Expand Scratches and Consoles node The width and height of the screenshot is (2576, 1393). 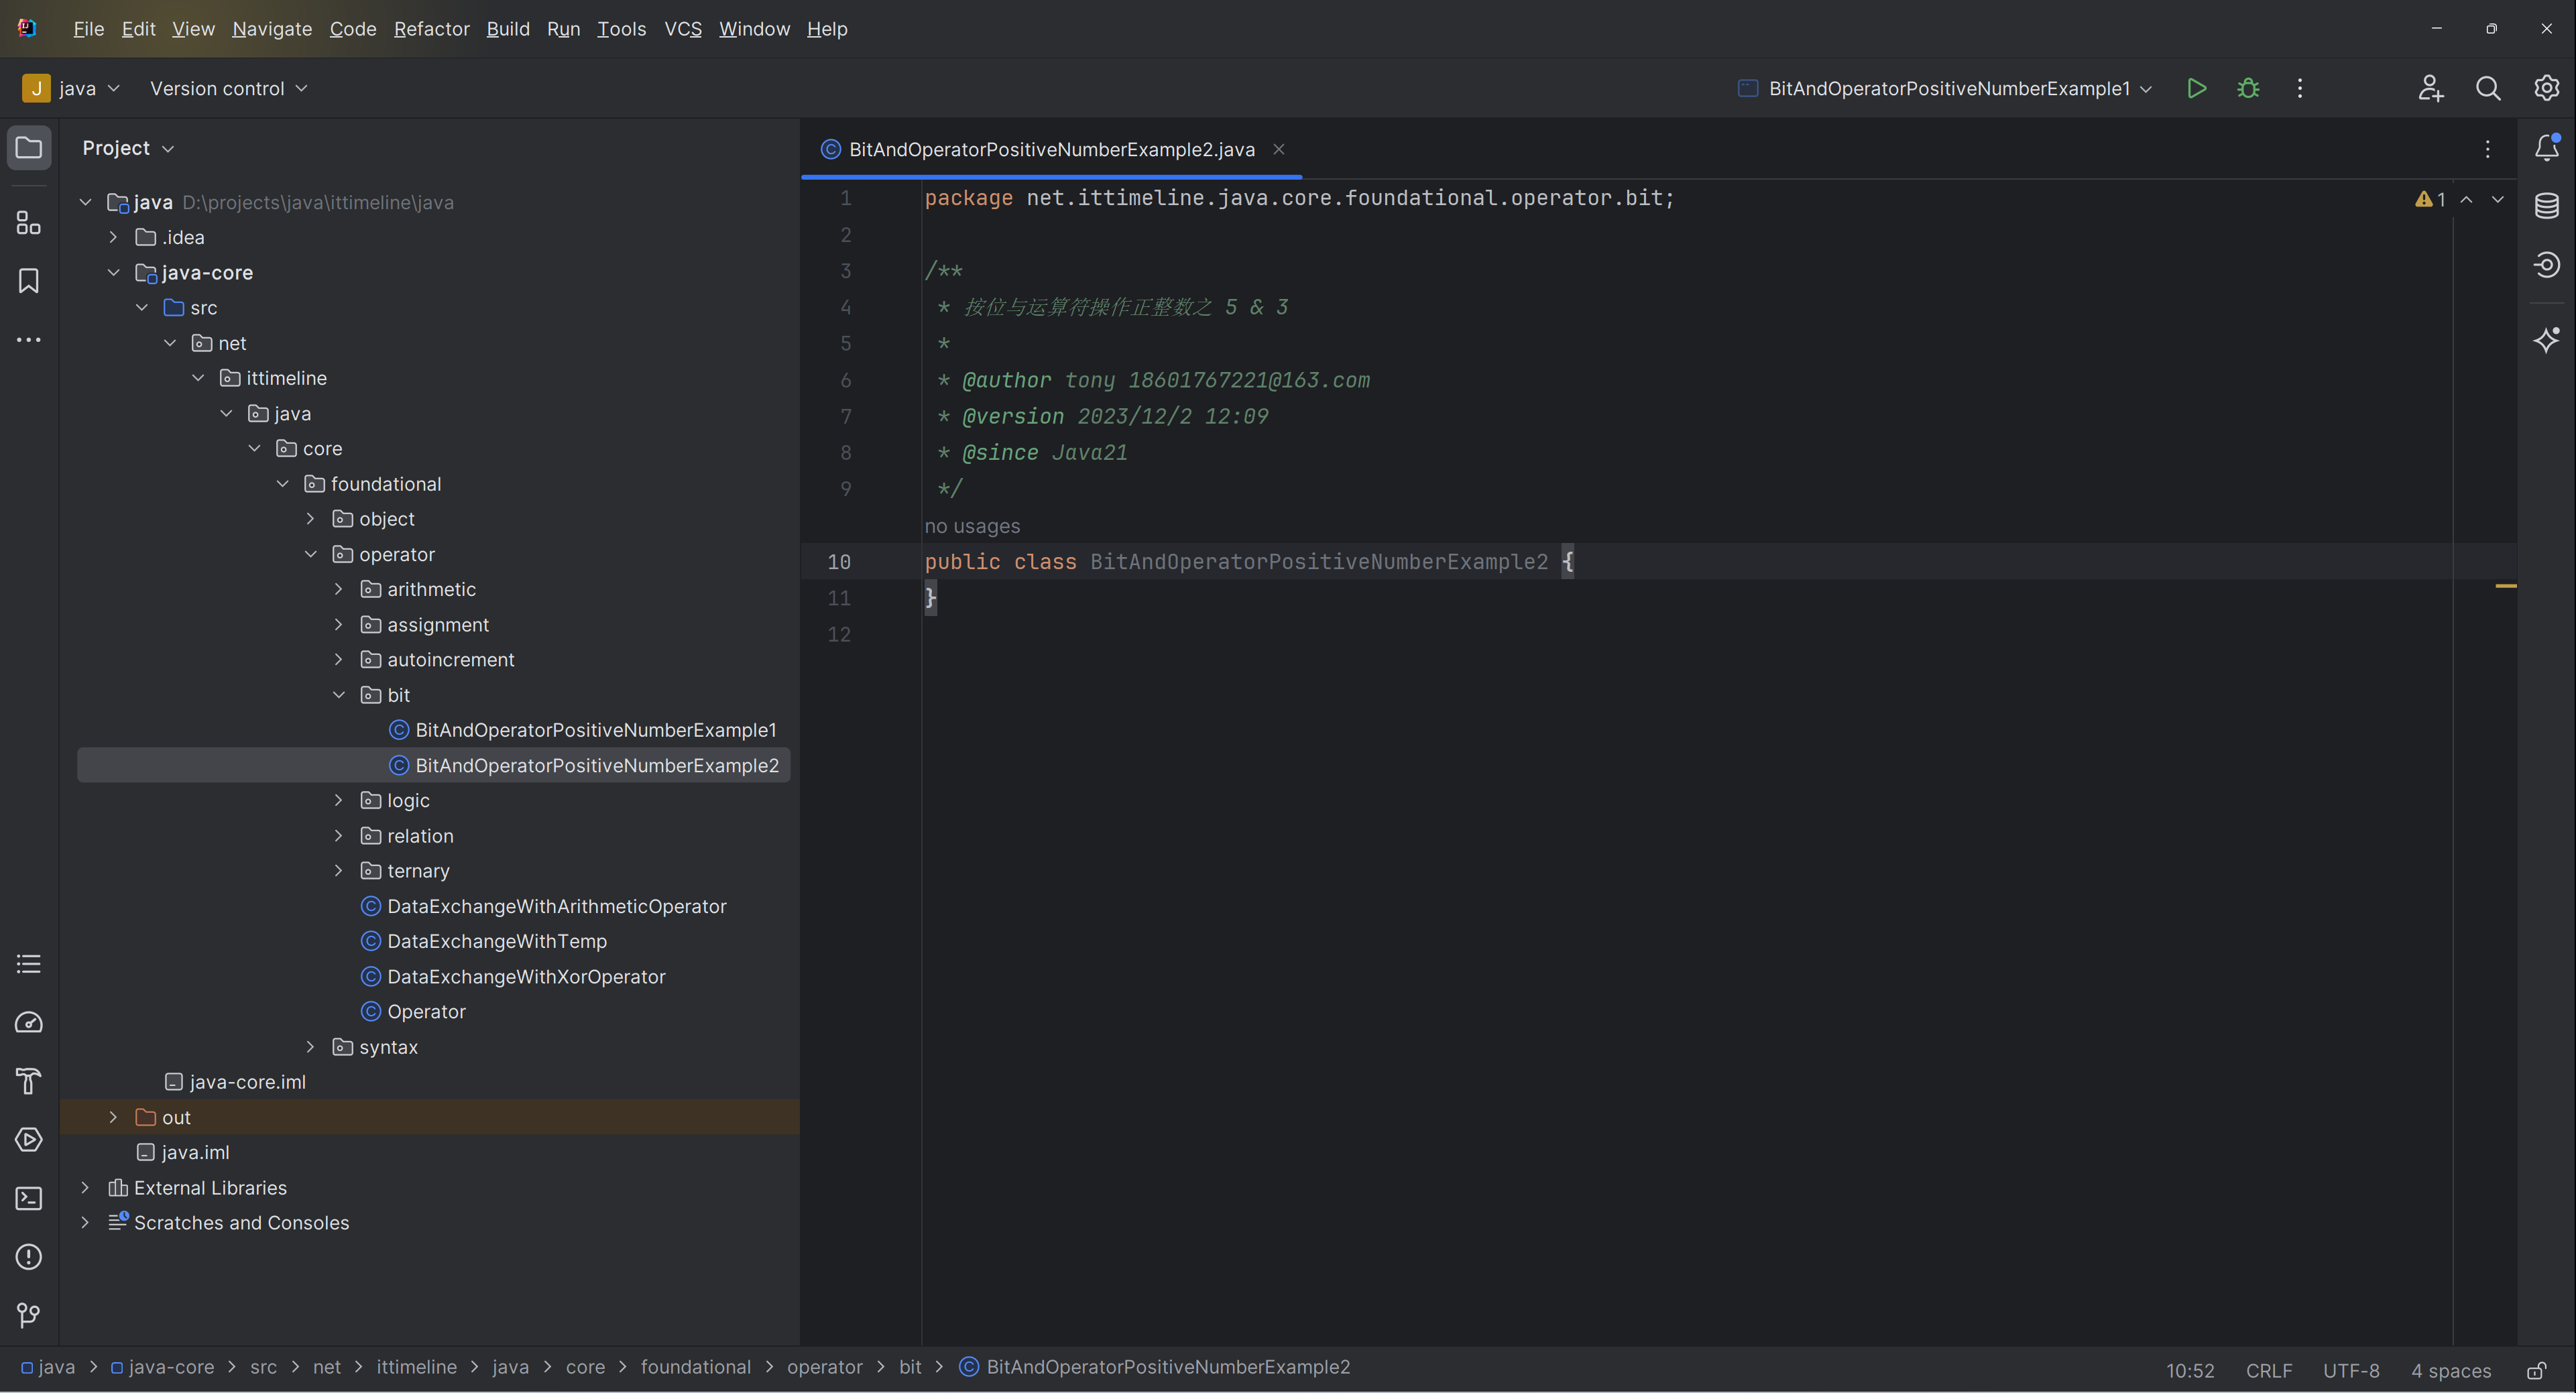(x=85, y=1223)
